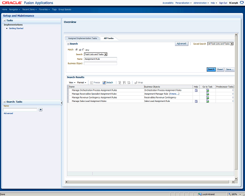
Task: Select row Manage Receivables Specialist Assignment Rules
Action: (x=150, y=94)
